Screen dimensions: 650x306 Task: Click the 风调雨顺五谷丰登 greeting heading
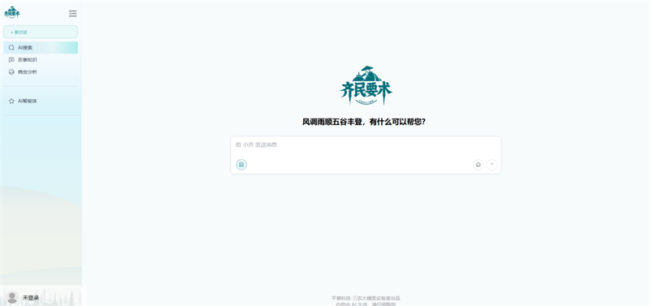(363, 122)
